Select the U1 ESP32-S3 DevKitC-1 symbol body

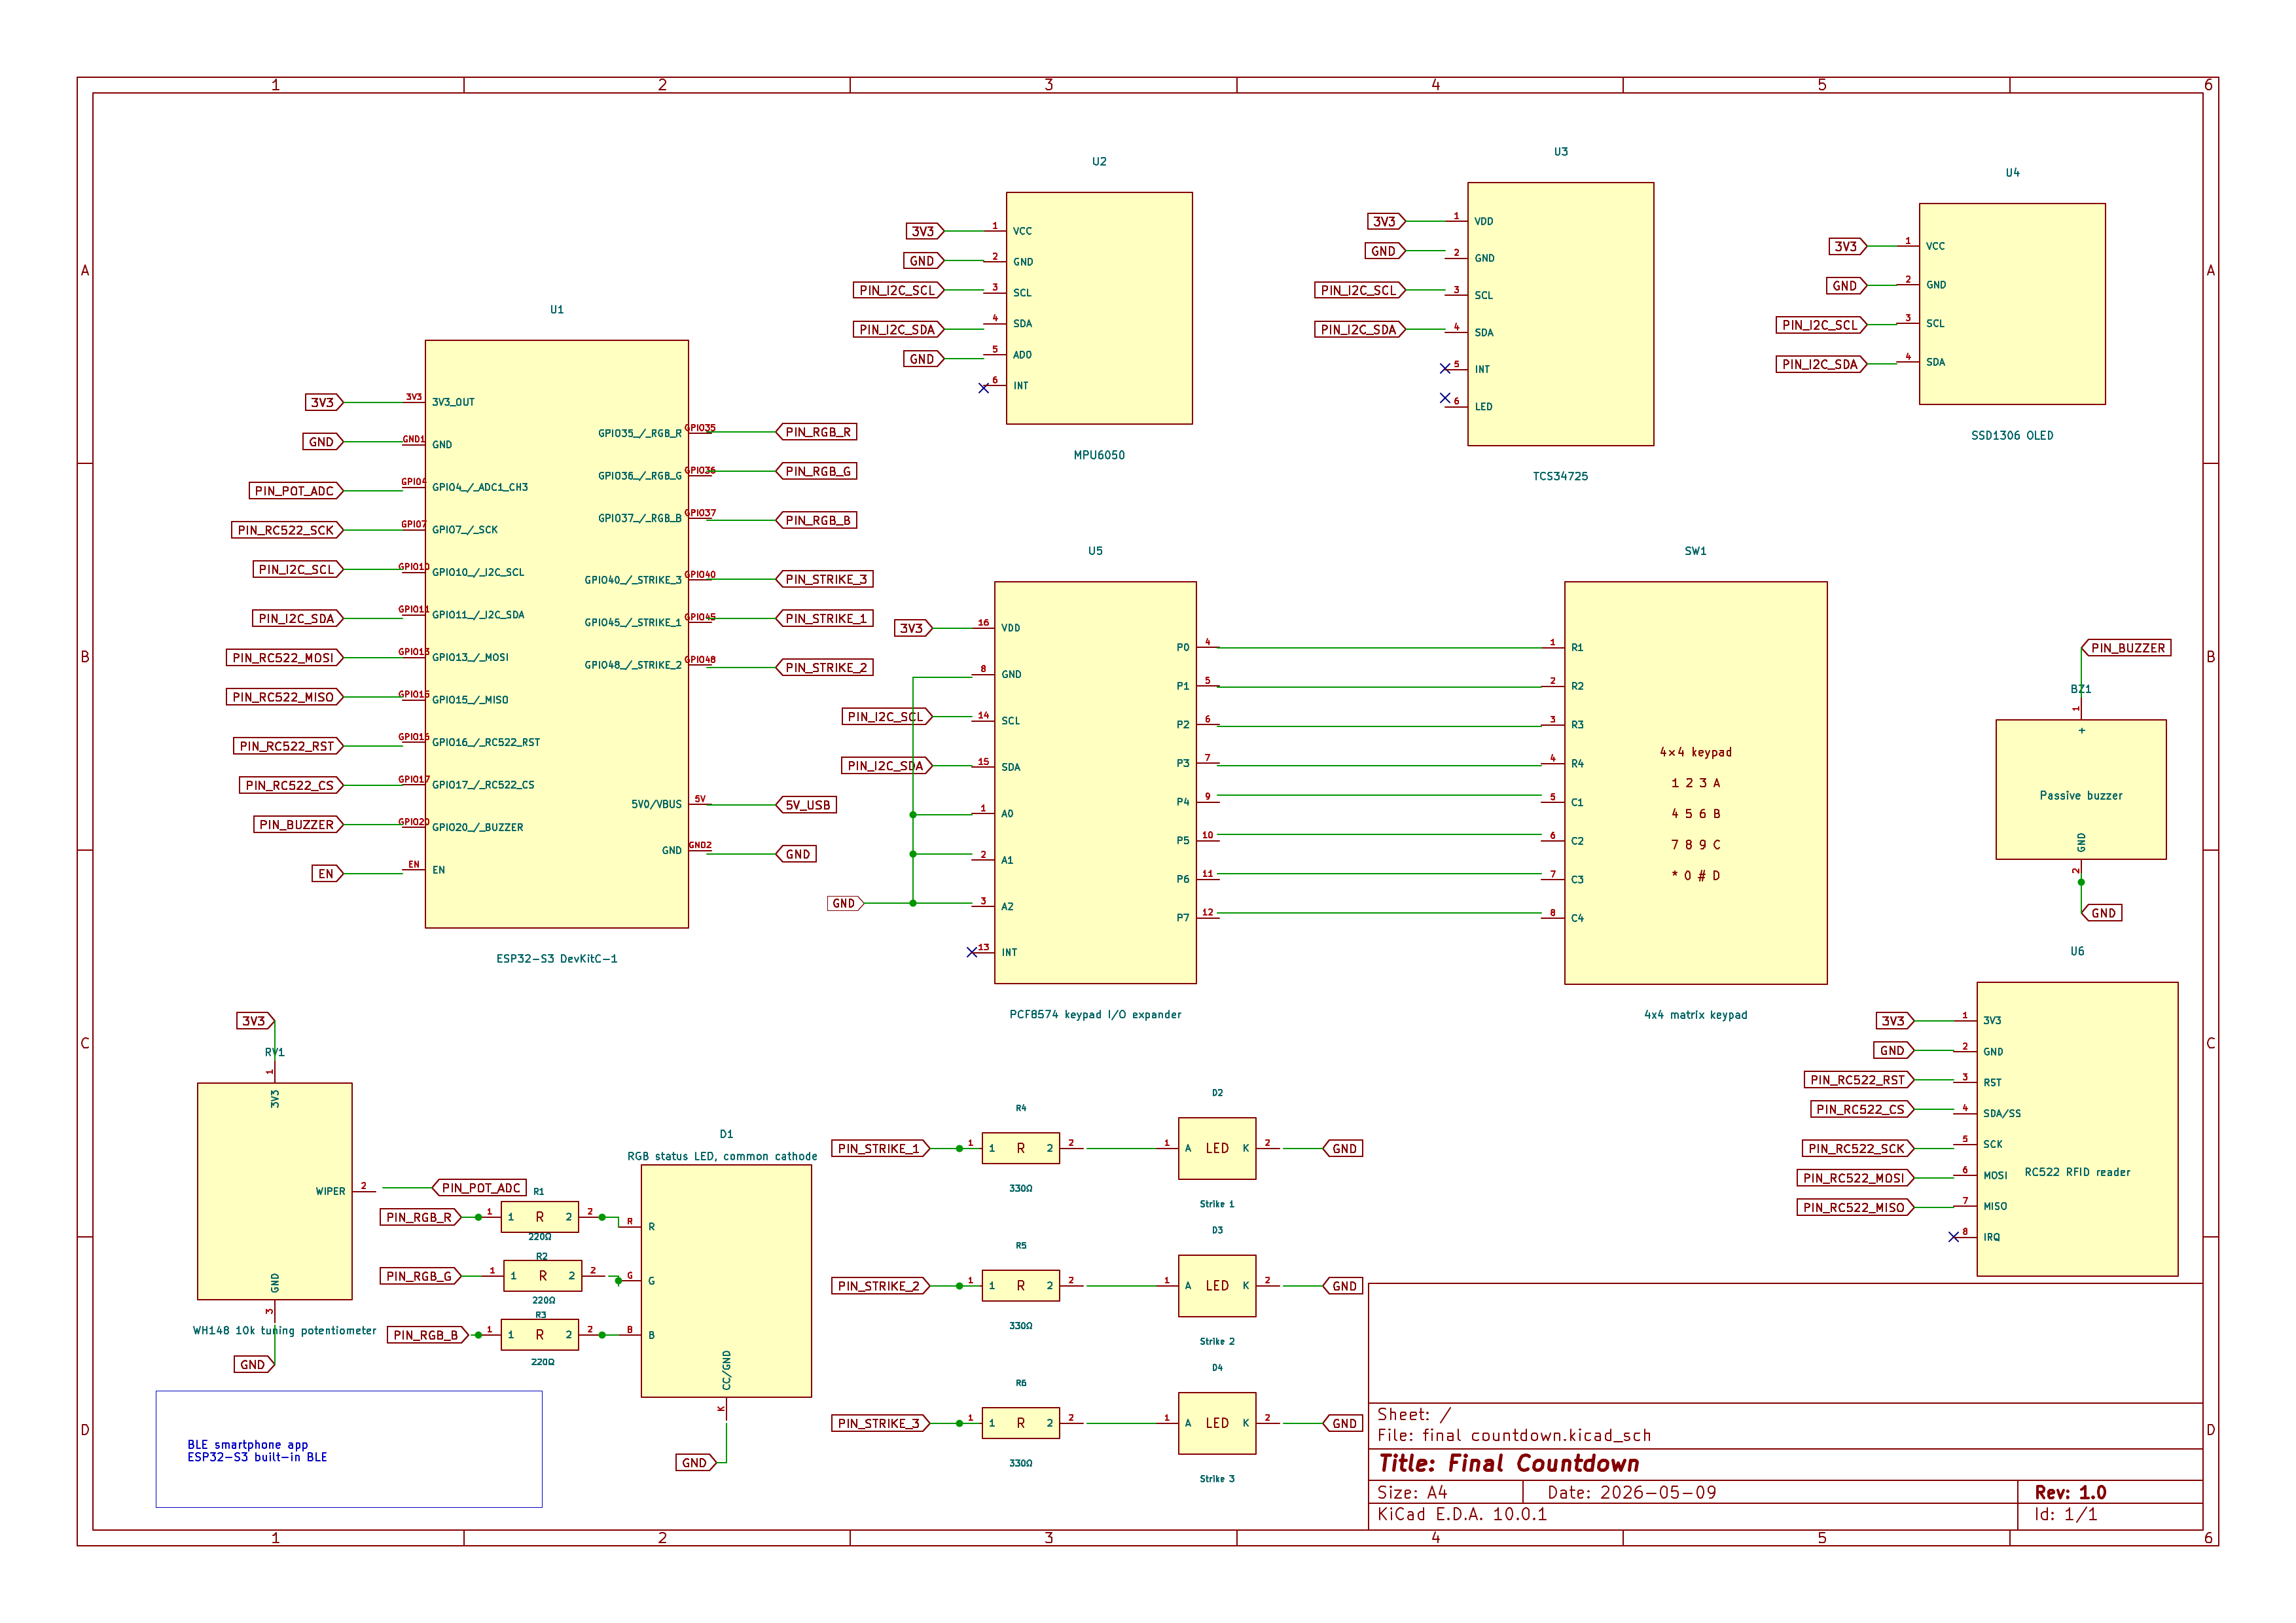click(556, 634)
